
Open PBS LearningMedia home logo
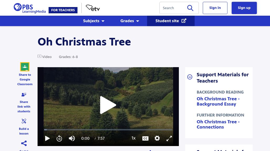(30, 8)
